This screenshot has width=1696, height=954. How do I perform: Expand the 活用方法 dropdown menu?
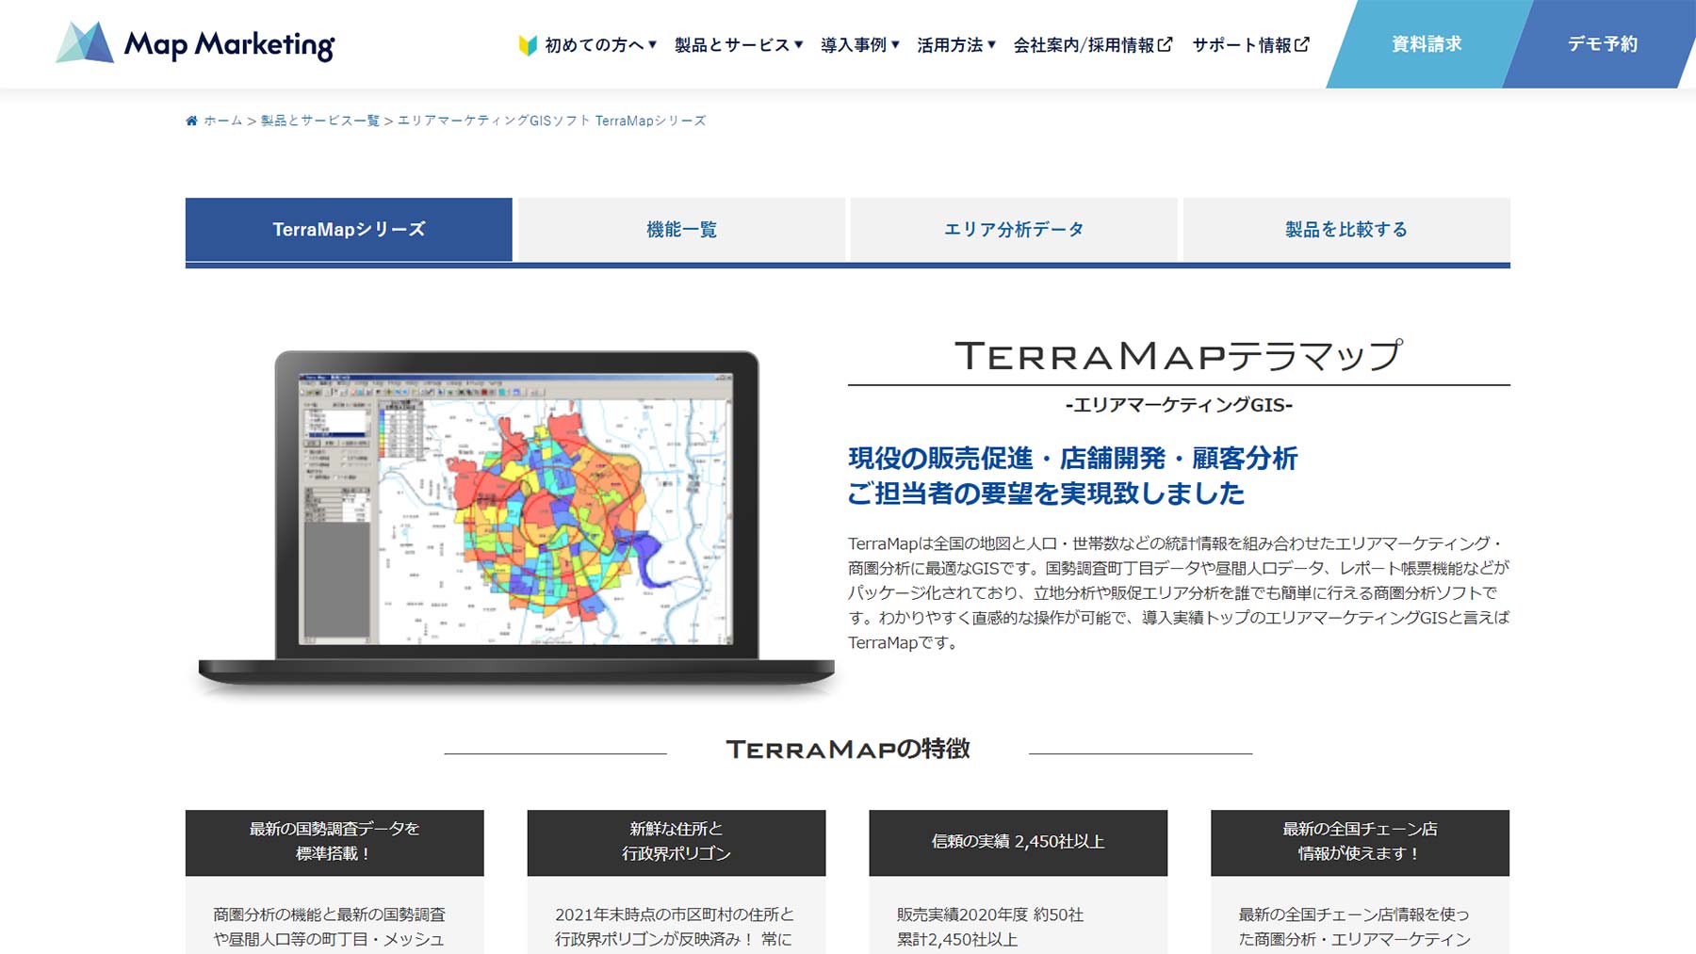point(956,44)
